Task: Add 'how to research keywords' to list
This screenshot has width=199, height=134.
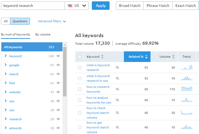Action: pos(117,89)
